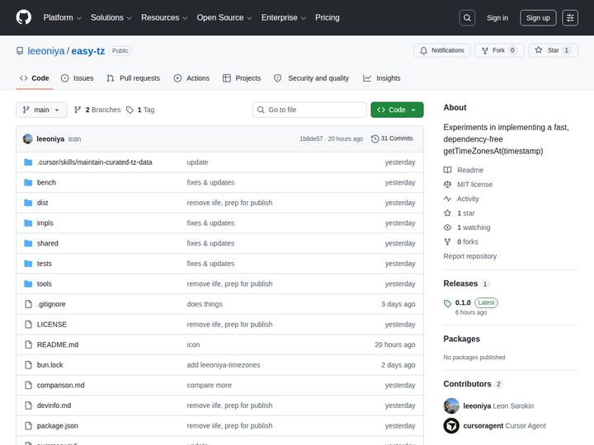This screenshot has width=594, height=445.
Task: Click the green tag icon by 0.1.0
Action: click(x=447, y=303)
